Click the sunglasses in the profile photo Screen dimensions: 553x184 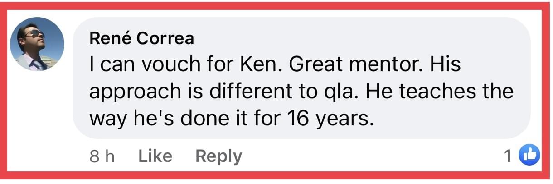click(35, 33)
